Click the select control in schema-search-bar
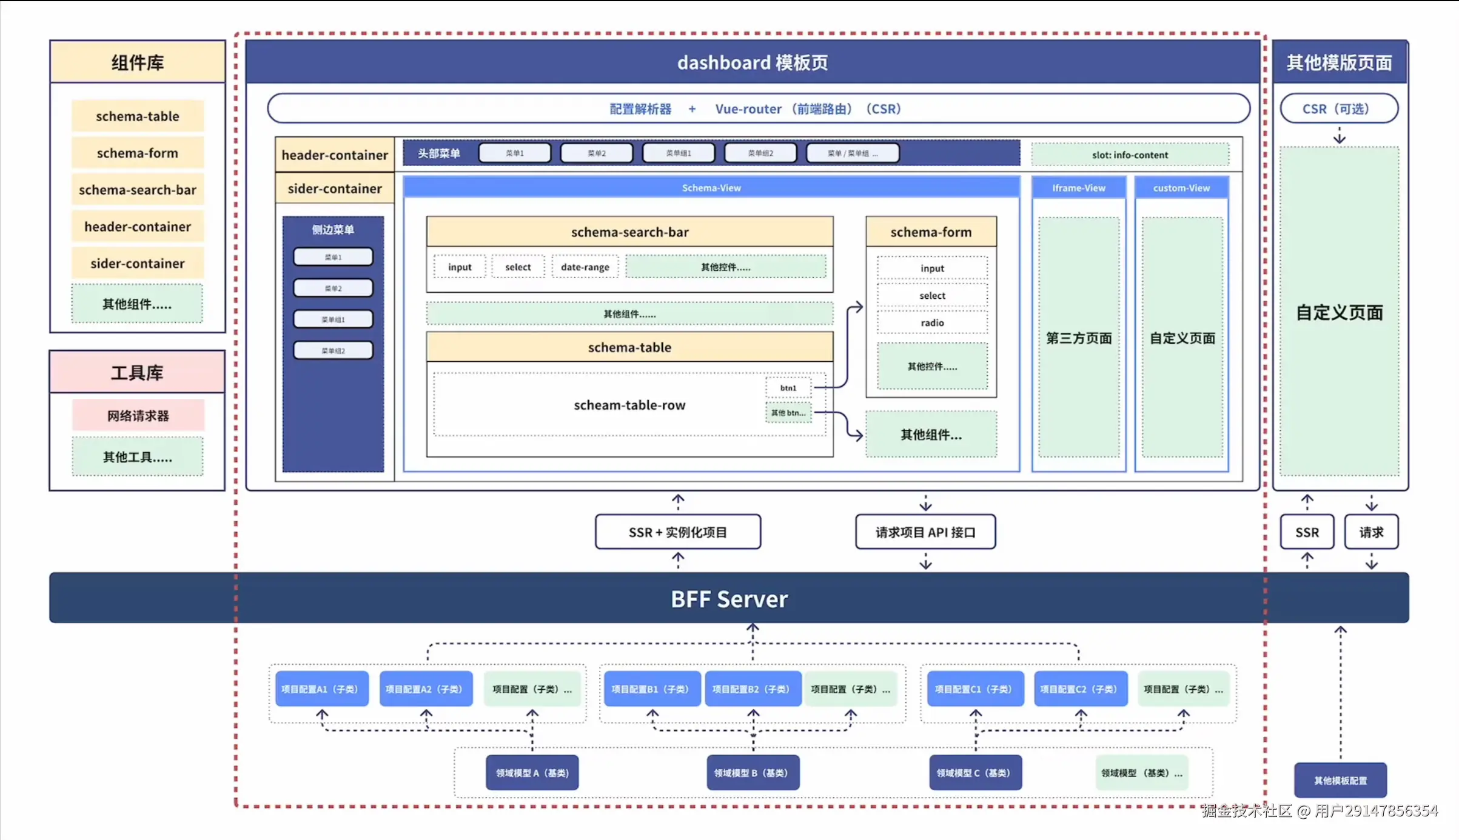This screenshot has width=1459, height=840. click(x=517, y=267)
